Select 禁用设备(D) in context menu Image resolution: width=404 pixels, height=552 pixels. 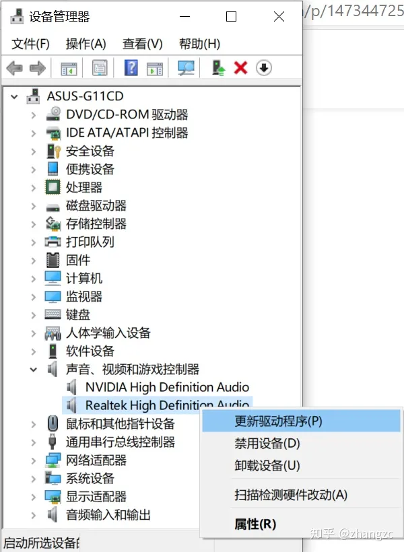267,444
